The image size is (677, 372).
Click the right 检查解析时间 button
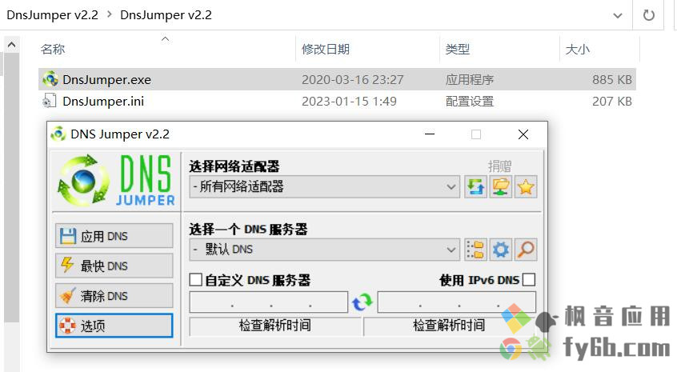pyautogui.click(x=449, y=326)
